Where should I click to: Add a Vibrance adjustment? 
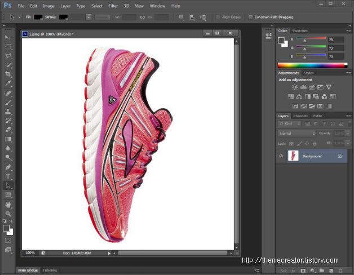point(329,87)
